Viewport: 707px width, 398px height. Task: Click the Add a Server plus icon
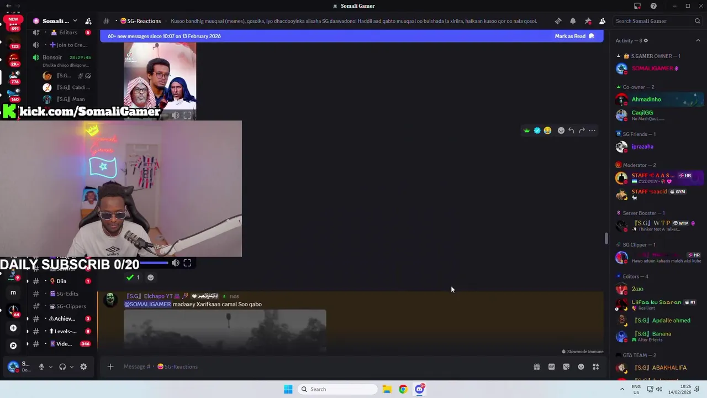click(x=13, y=328)
